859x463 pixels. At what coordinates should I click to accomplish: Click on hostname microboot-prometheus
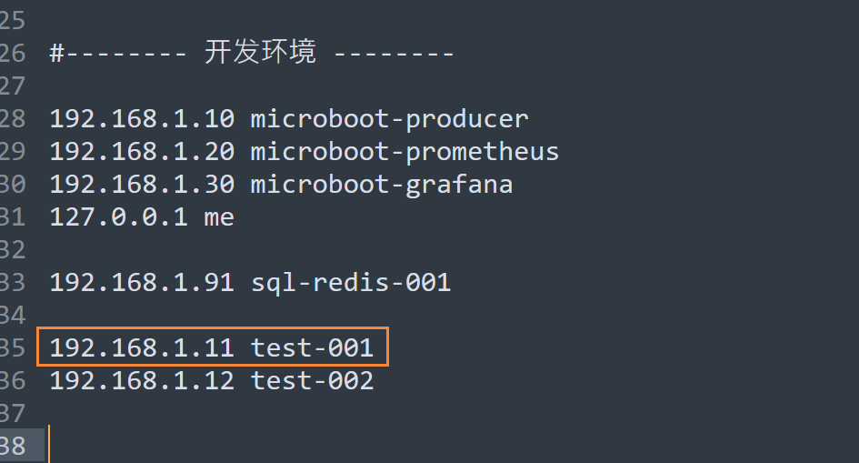point(405,152)
